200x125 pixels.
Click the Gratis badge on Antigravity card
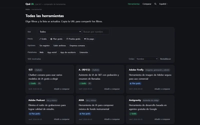coord(133,114)
